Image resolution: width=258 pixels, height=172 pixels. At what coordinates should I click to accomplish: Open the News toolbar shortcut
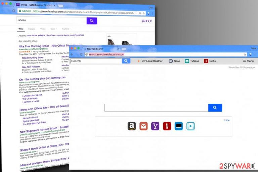[x=174, y=61]
